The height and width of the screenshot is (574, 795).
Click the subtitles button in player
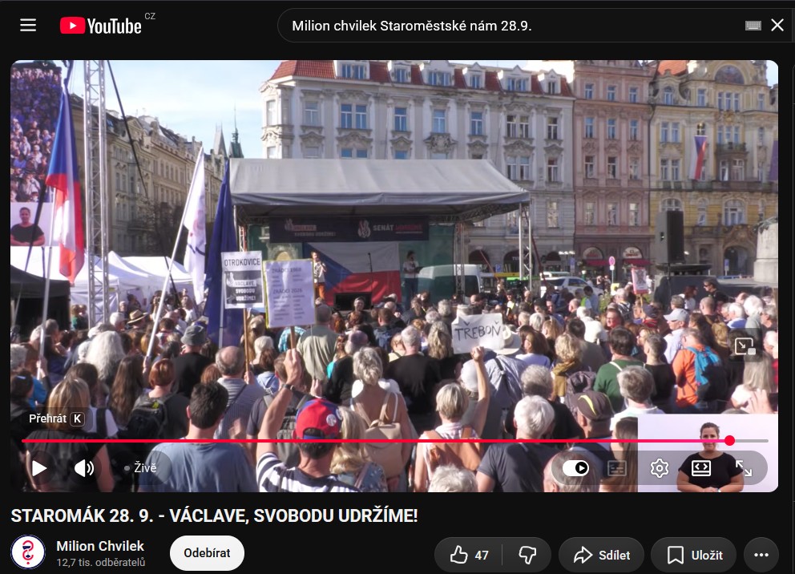coord(616,468)
